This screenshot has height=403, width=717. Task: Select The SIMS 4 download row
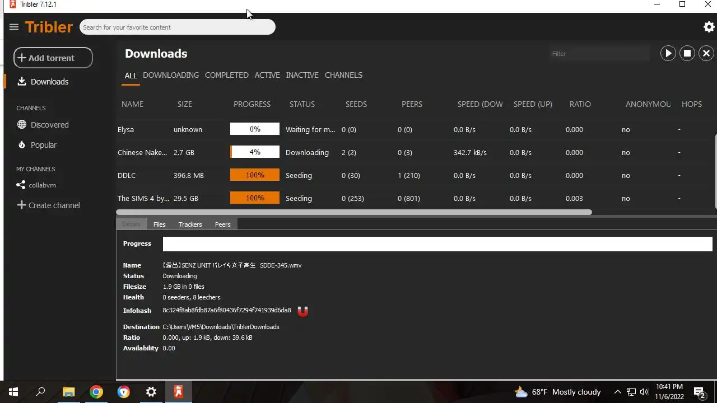pos(415,198)
